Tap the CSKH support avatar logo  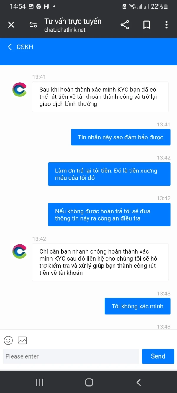pos(19,89)
